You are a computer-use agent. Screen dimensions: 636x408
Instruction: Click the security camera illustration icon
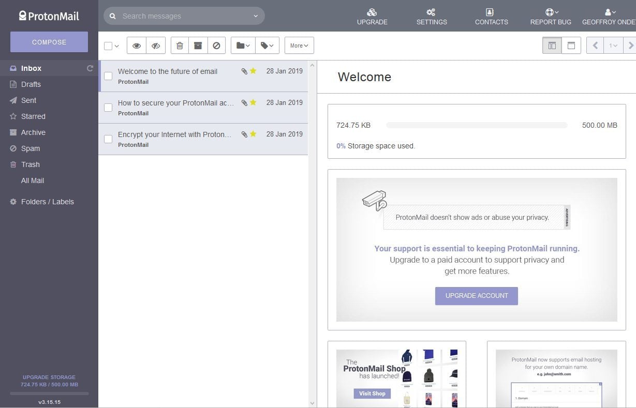coord(375,201)
